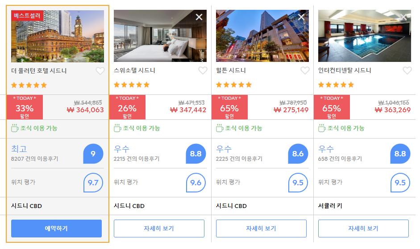Screen dimensions: 420x249
Task: Close the 힐튼 시드니 comparison card
Action: click(301, 17)
